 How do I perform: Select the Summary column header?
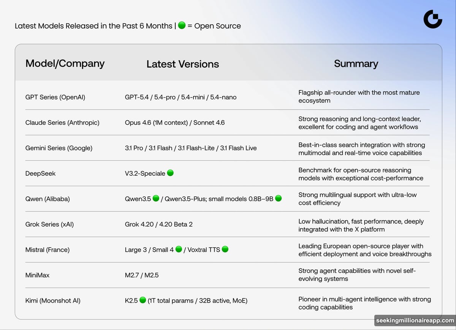[356, 64]
